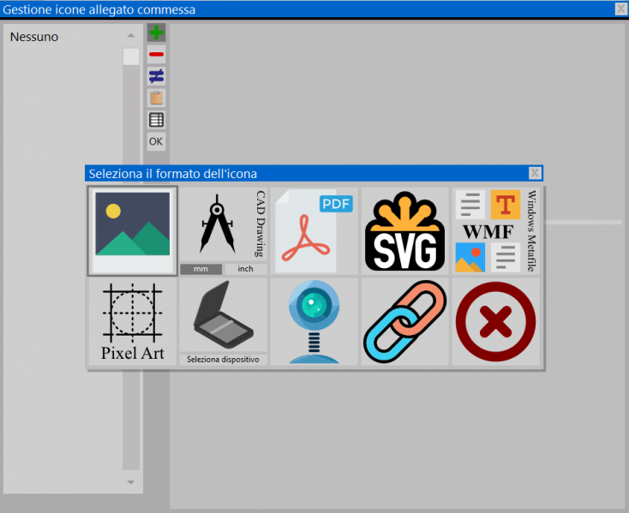Choose the PDF document format

pyautogui.click(x=314, y=231)
